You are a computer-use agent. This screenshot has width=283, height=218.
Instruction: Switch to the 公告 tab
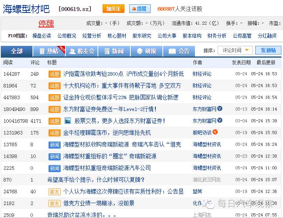click(179, 51)
